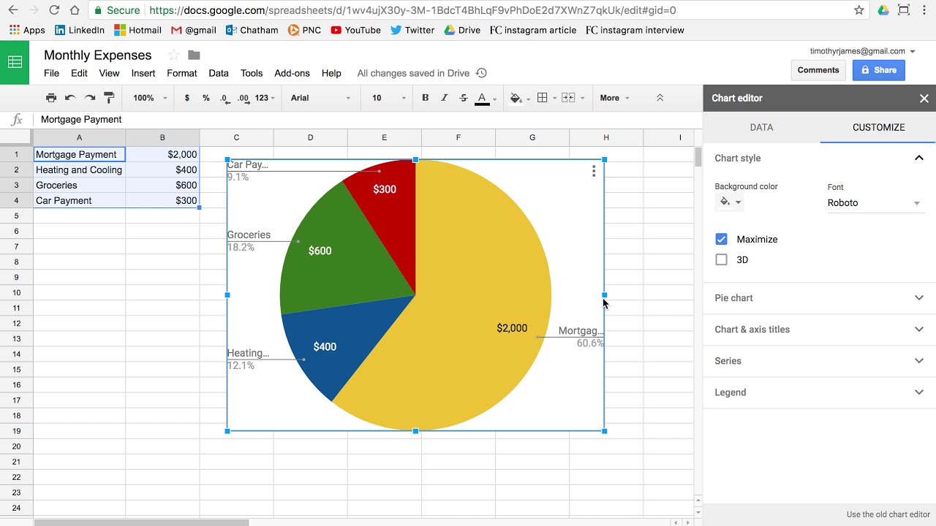936x526 pixels.
Task: Format as percent
Action: pos(206,98)
